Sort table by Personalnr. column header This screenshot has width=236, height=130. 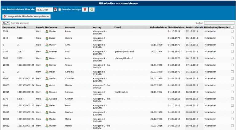tap(9, 27)
